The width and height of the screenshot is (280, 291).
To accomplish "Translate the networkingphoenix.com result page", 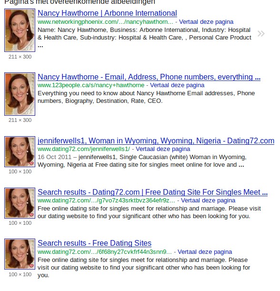I will click(x=206, y=22).
